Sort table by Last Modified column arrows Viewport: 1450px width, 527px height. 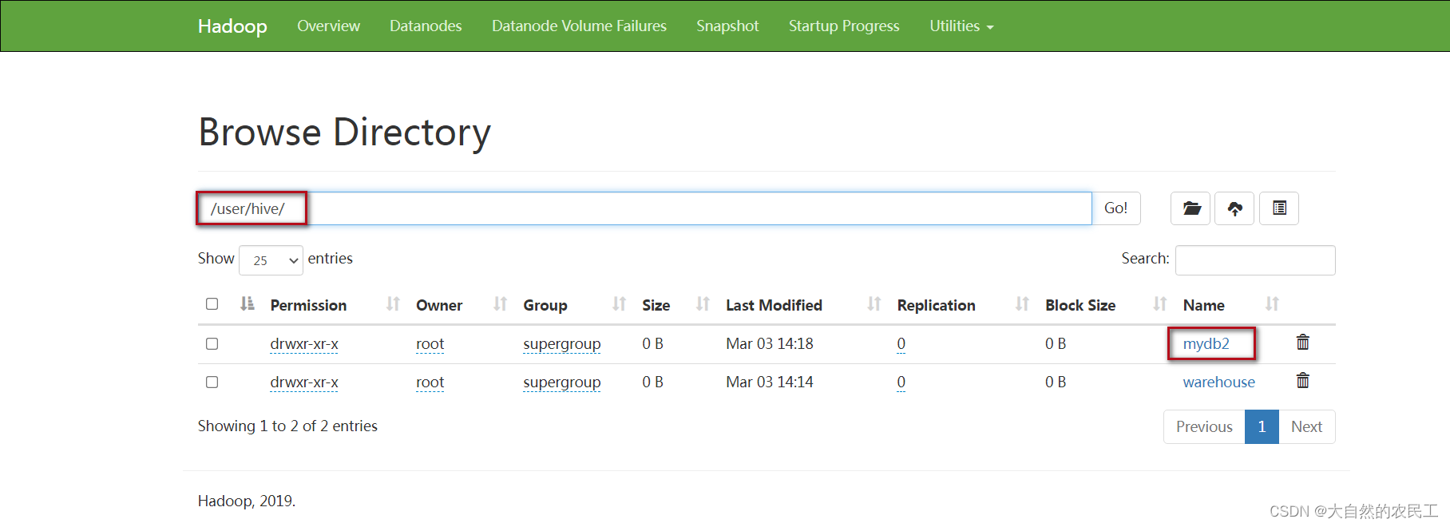point(874,304)
